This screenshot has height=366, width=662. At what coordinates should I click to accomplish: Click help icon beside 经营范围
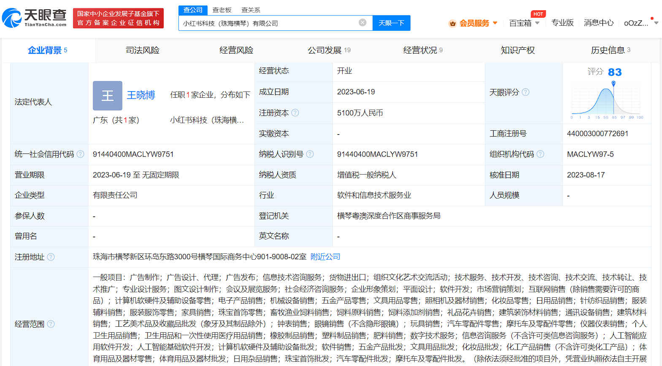click(51, 324)
